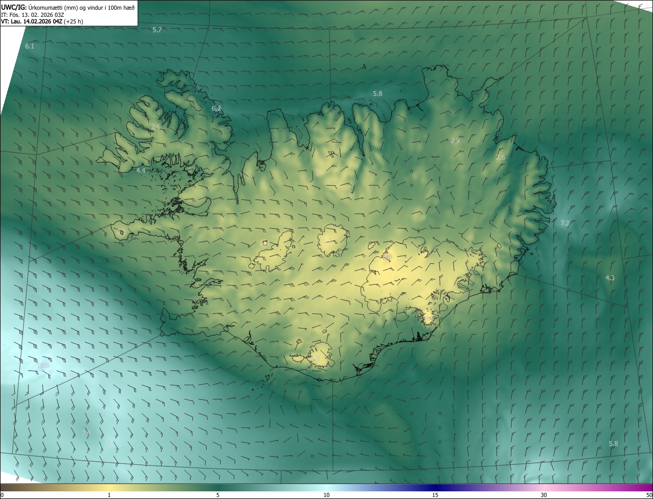Select the 7.2 precipitation value label
Viewport: 653px width, 499px height.
point(565,223)
